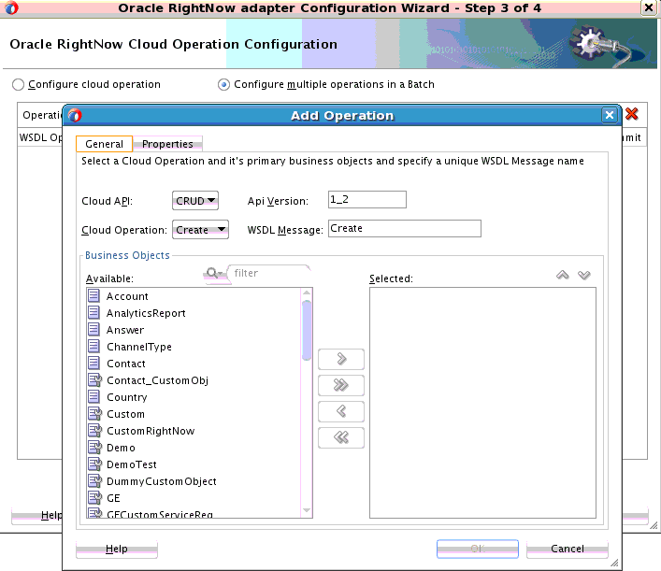661x571 pixels.
Task: Select the Configure cloud operation radio button
Action: [18, 85]
